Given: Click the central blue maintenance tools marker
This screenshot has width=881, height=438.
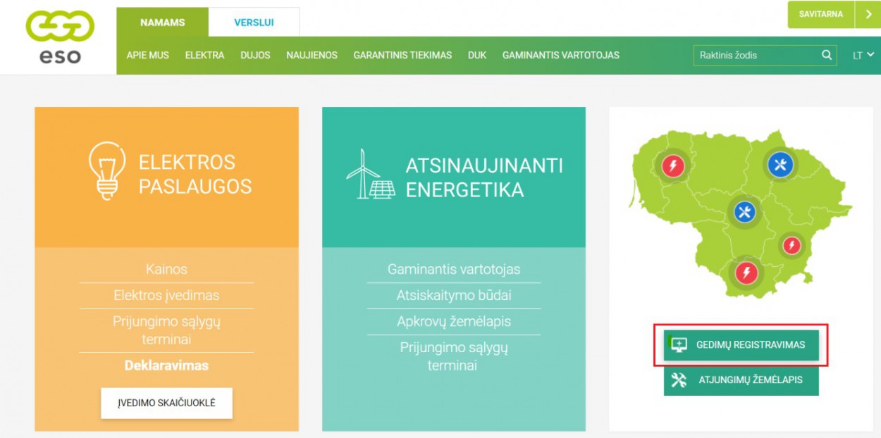Looking at the screenshot, I should pos(744,211).
